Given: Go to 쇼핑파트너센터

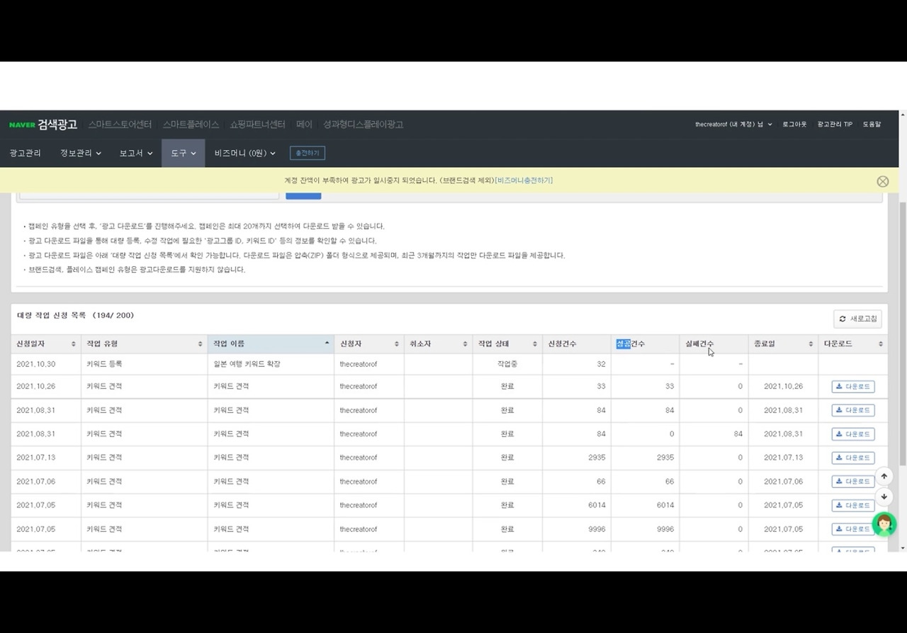Looking at the screenshot, I should (257, 125).
